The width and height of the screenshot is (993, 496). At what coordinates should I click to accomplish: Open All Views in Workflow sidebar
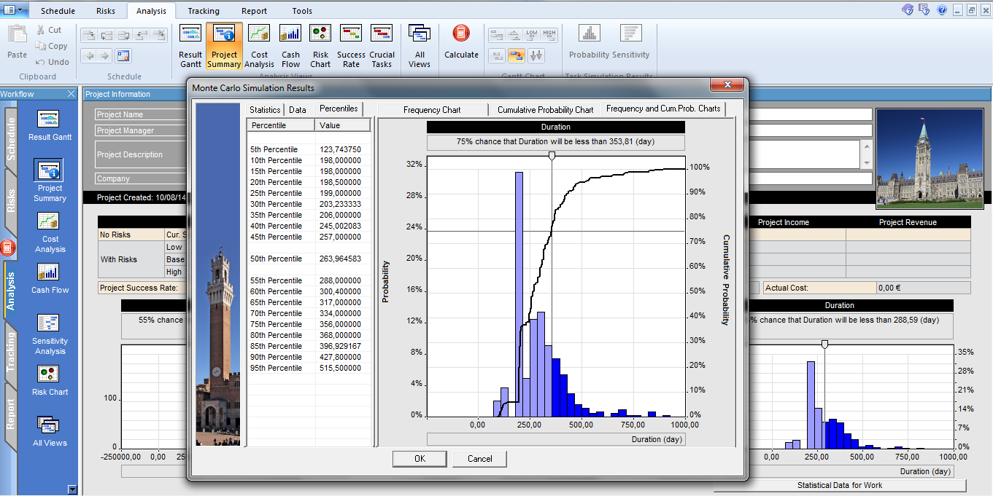[50, 431]
